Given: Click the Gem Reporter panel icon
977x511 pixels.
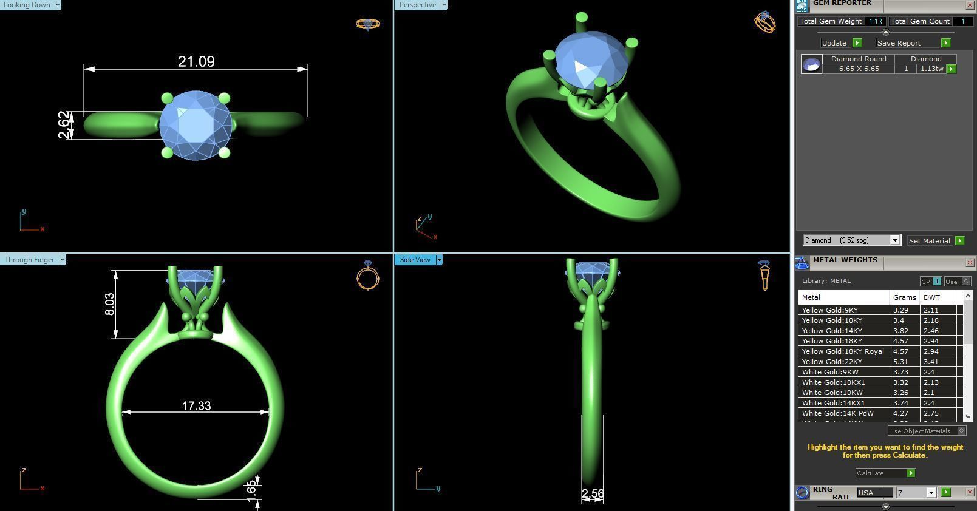Looking at the screenshot, I should coord(802,5).
